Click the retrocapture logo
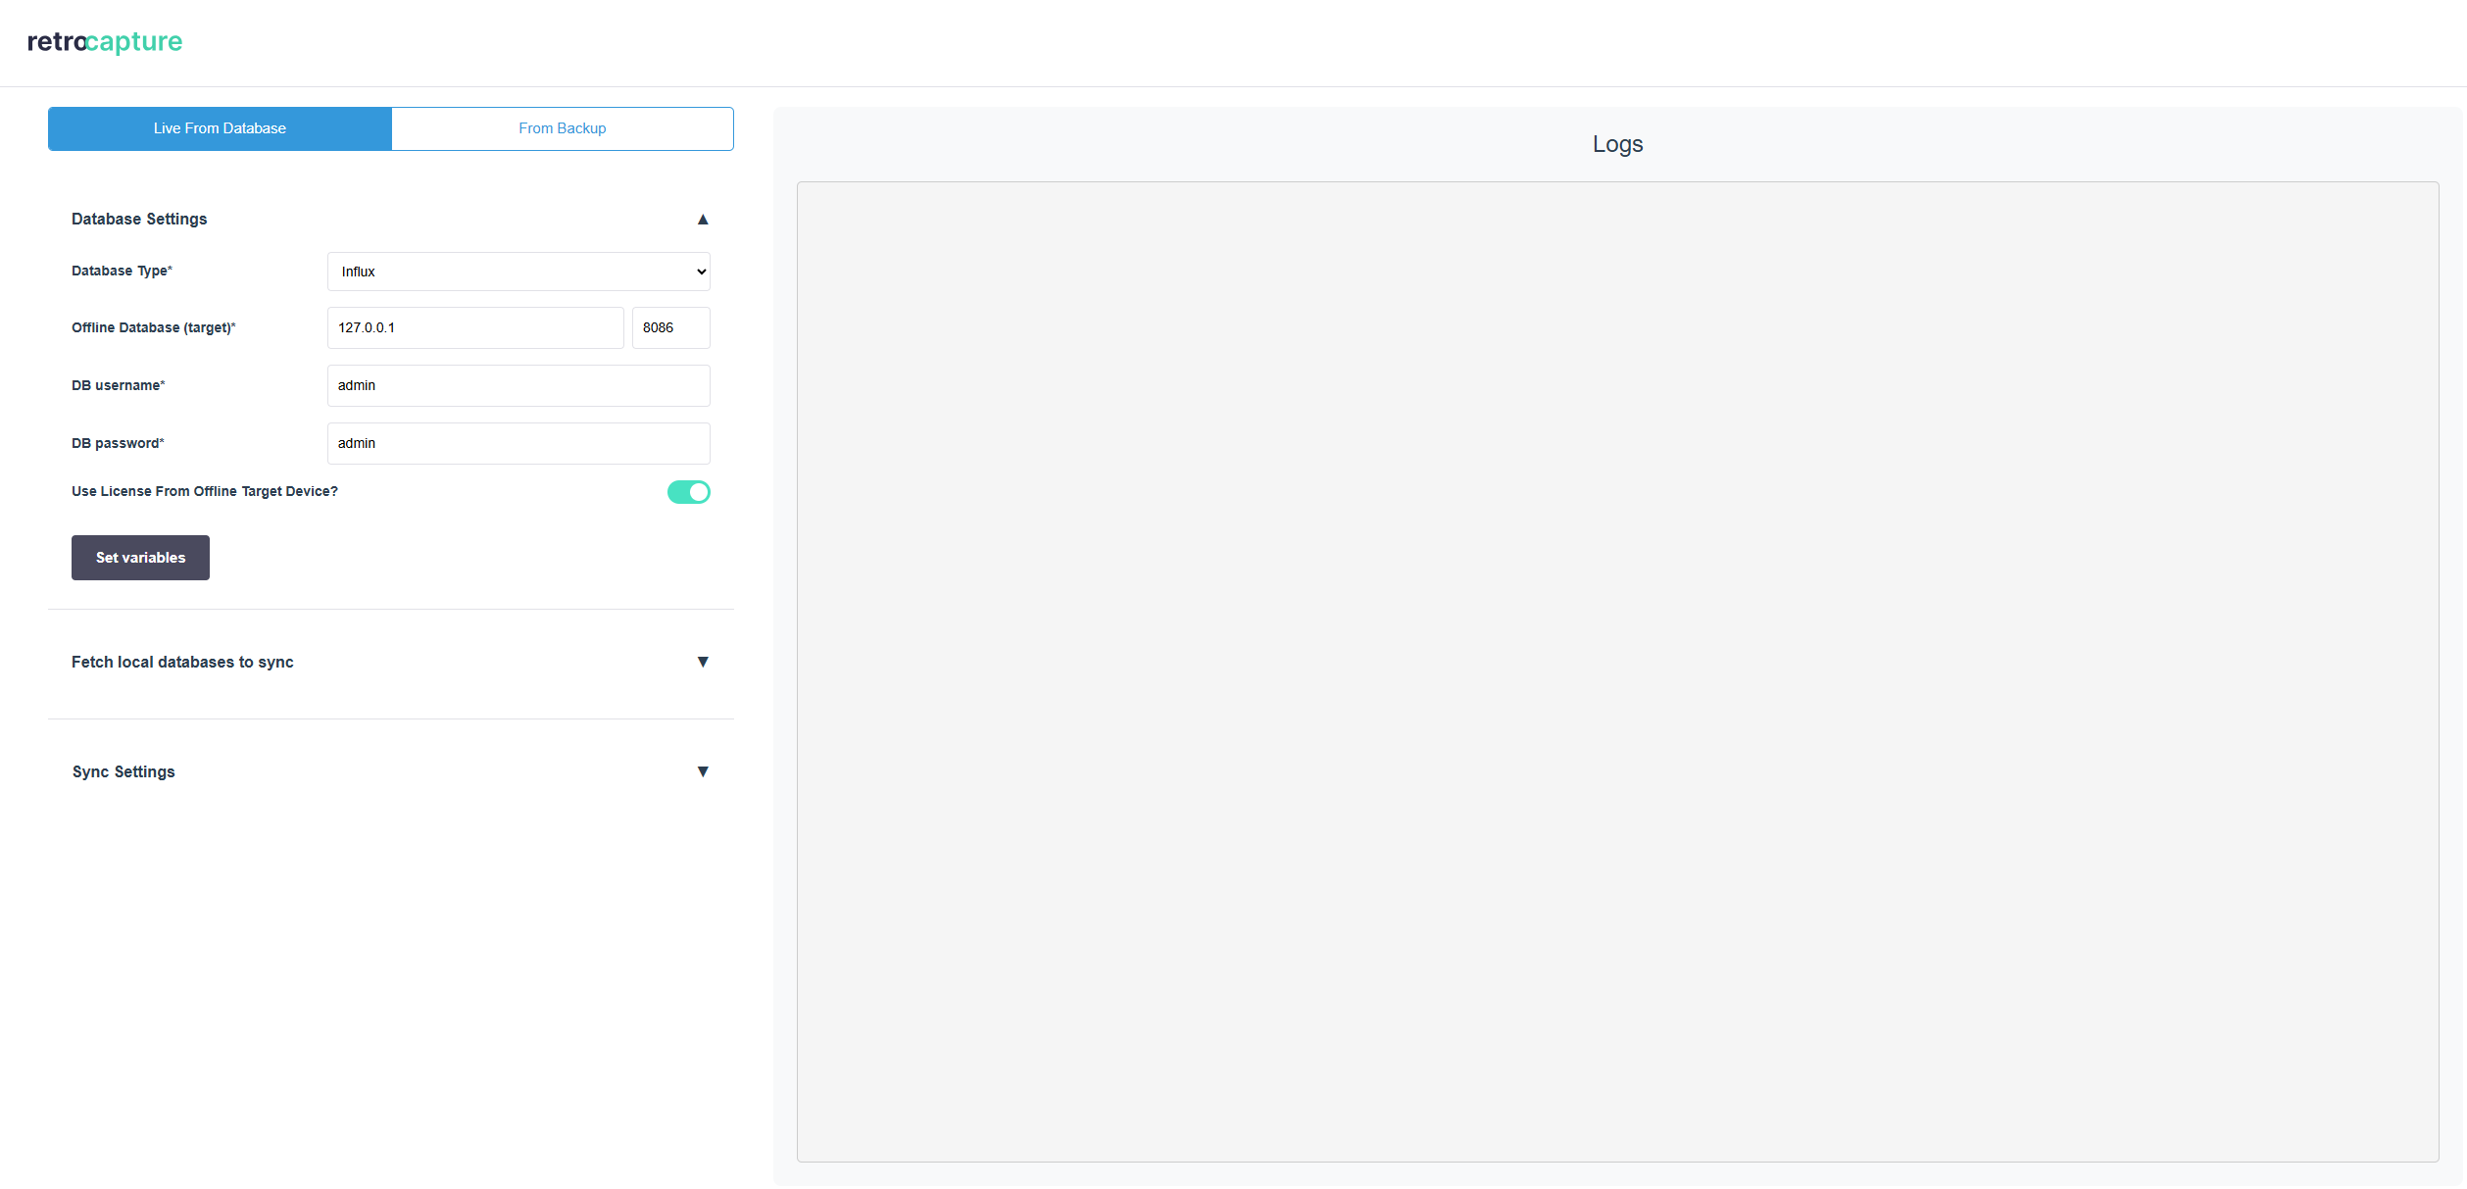This screenshot has height=1189, width=2467. 105,42
